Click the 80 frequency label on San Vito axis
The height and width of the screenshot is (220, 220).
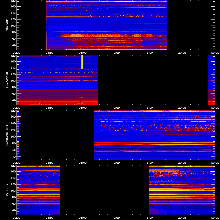[14, 32]
